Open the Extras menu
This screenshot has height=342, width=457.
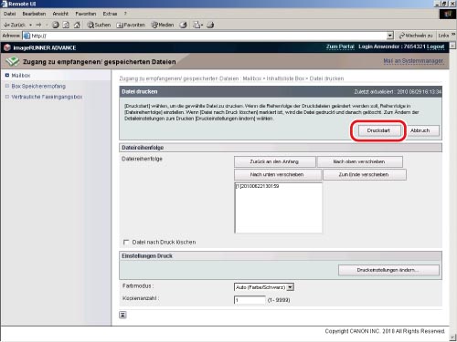tap(110, 14)
